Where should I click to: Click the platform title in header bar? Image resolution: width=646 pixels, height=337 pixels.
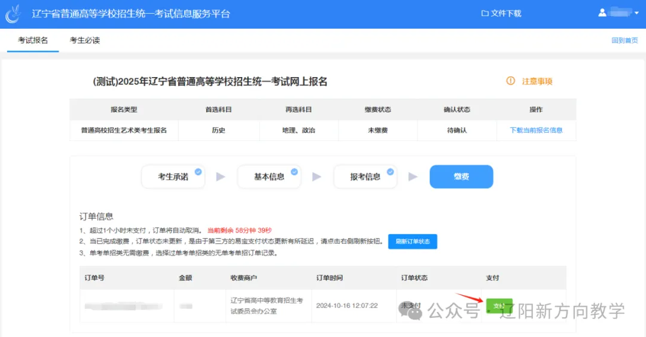pos(131,14)
